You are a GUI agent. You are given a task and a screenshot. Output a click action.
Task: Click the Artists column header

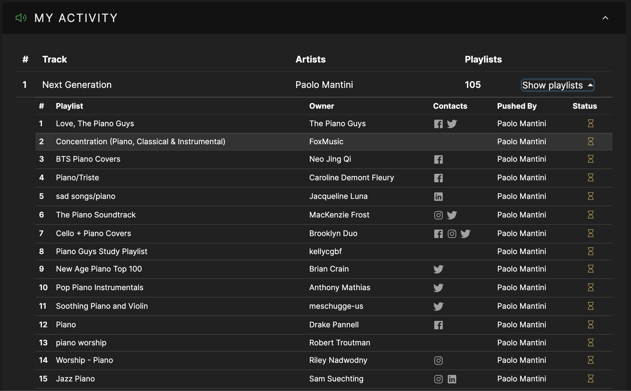tap(310, 59)
